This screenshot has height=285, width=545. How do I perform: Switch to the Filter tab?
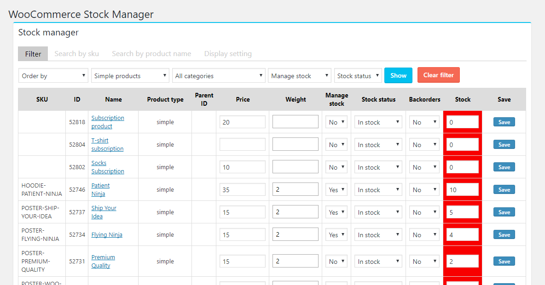click(33, 54)
